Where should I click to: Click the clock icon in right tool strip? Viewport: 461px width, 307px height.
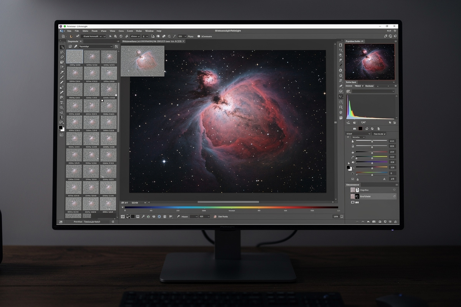tap(340, 76)
